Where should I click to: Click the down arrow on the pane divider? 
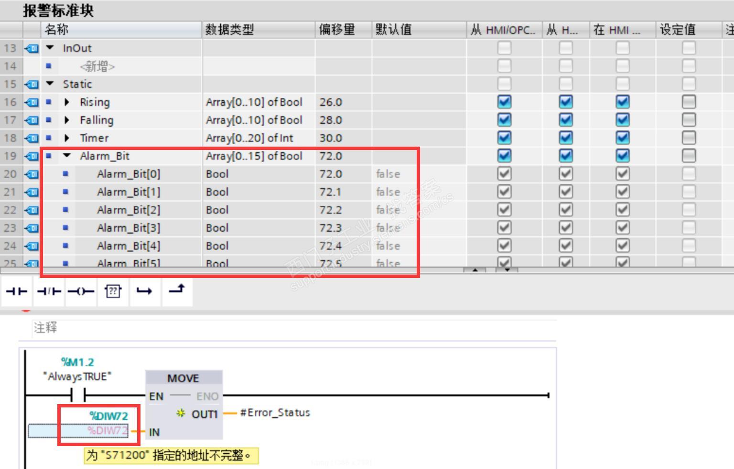point(507,270)
